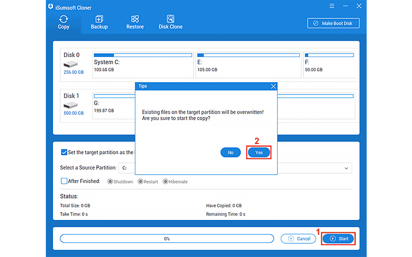Click the 256.00 GB disk size text
This screenshot has width=412, height=257.
click(74, 72)
